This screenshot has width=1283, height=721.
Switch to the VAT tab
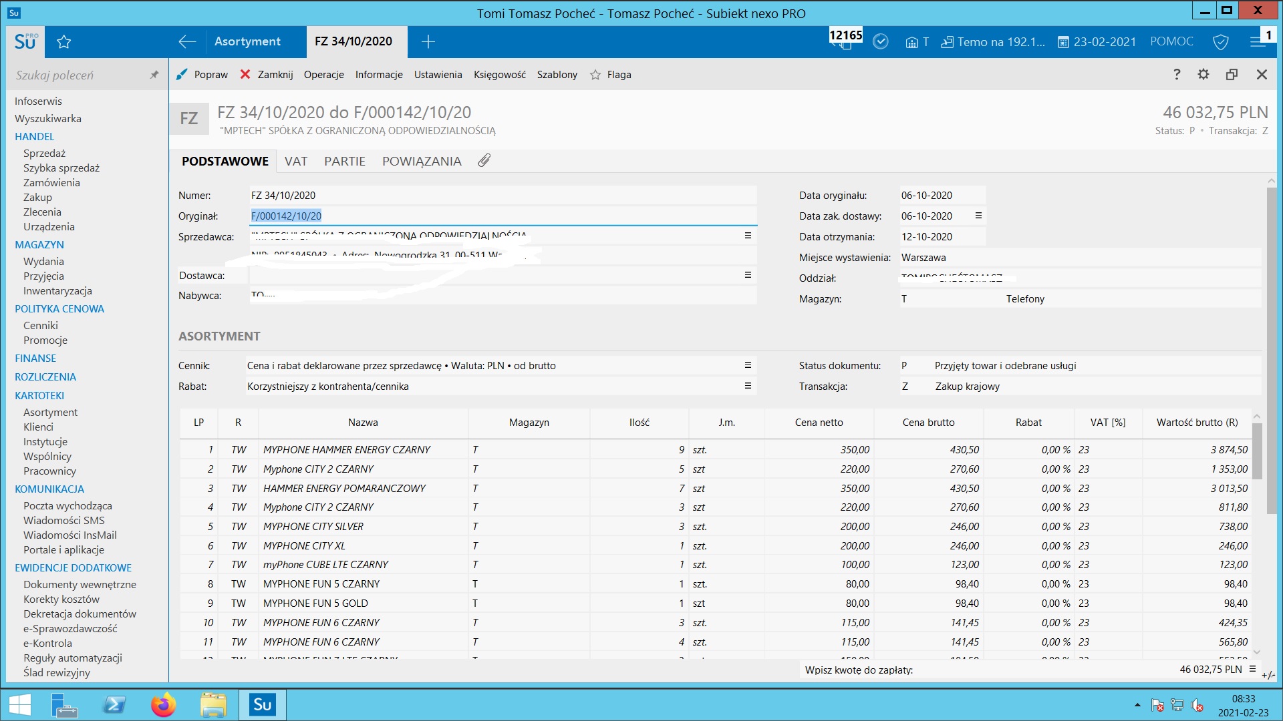[296, 161]
